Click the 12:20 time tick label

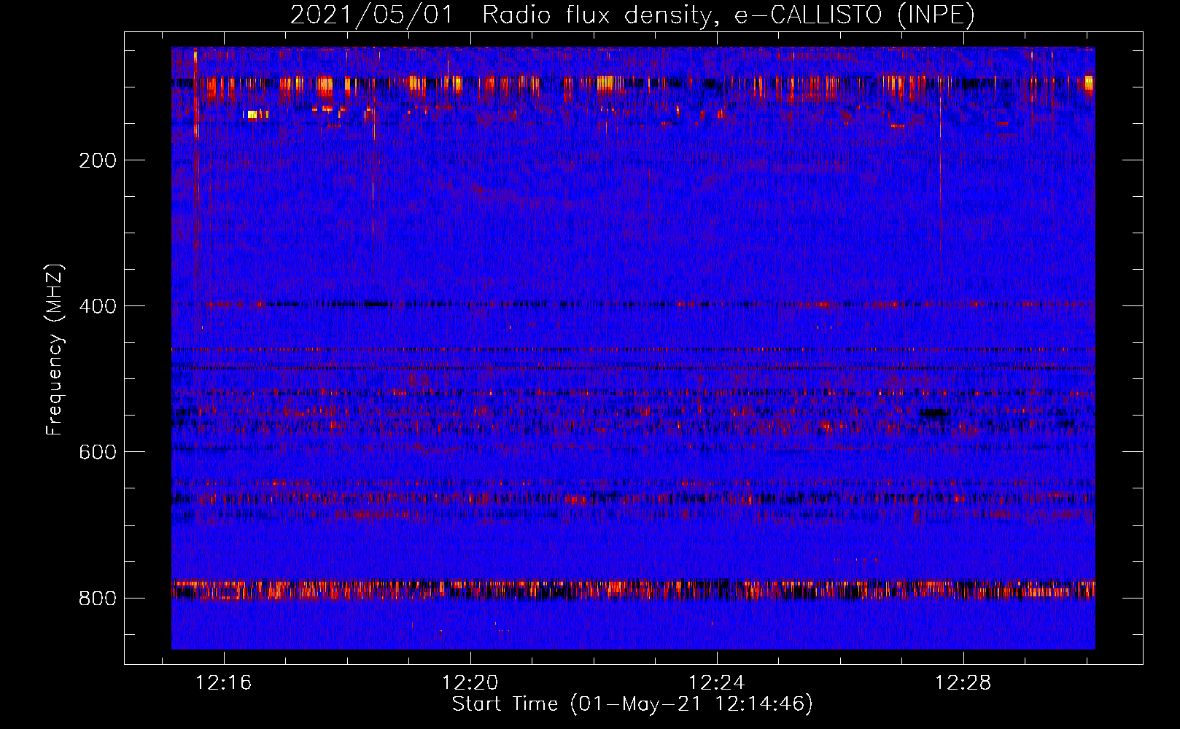(470, 682)
